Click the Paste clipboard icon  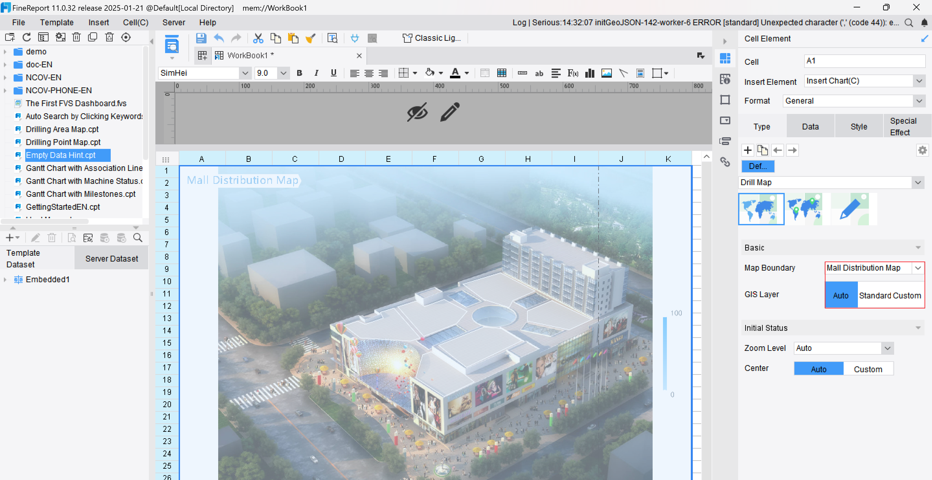(293, 38)
